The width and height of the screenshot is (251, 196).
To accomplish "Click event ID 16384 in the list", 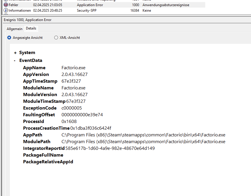I will 134,11.
